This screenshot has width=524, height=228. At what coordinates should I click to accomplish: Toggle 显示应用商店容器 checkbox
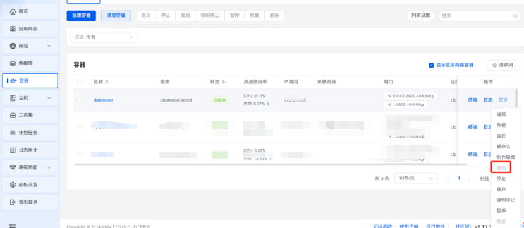[431, 65]
